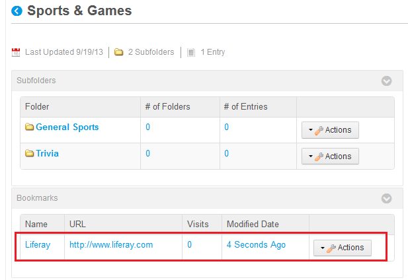The height and width of the screenshot is (280, 408).
Task: Visit the http://www.liferay.com URL link
Action: pyautogui.click(x=111, y=245)
